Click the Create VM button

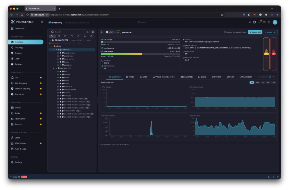click(255, 32)
